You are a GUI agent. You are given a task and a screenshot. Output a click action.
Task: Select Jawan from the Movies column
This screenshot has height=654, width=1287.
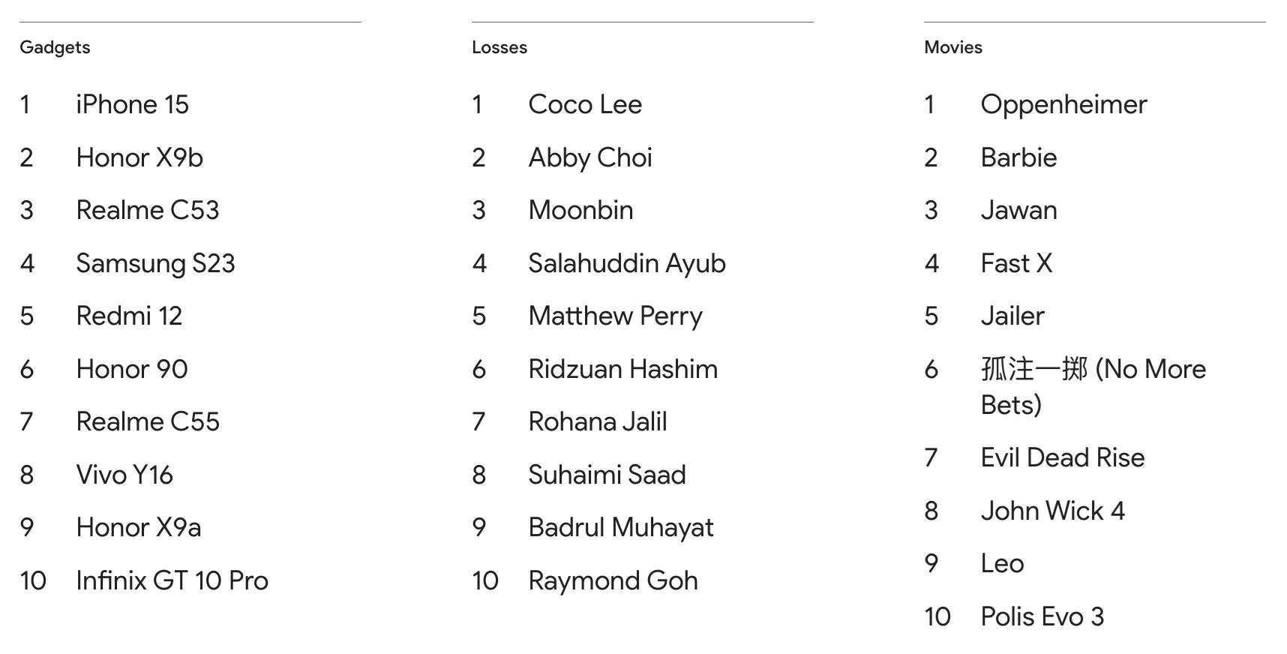[1018, 210]
